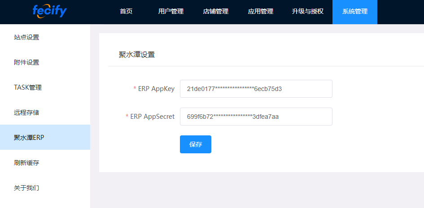Select the 聚水潭ERP sidebar item

45,138
